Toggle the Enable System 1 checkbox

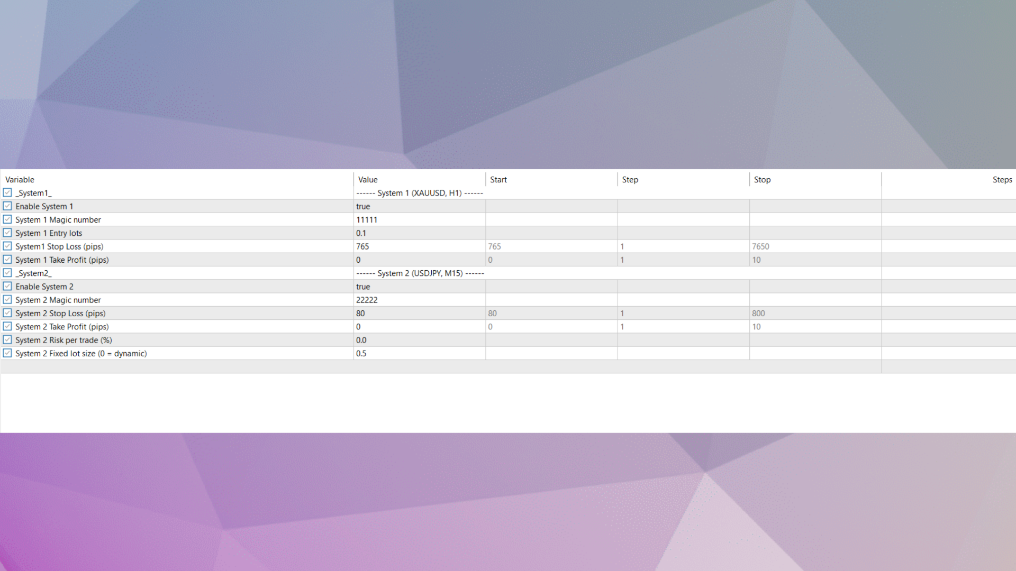[7, 206]
